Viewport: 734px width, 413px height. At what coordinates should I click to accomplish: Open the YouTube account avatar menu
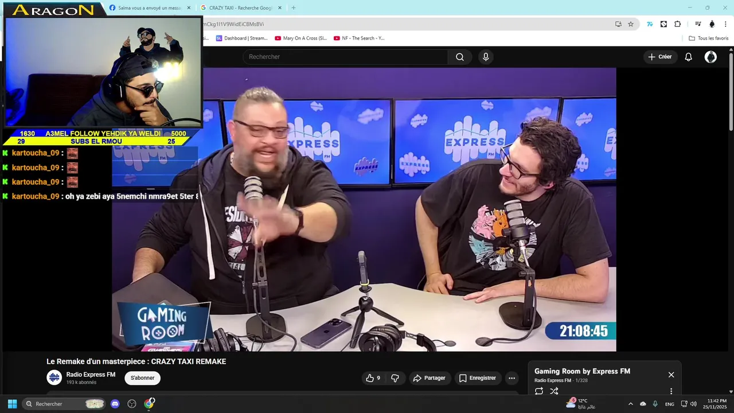click(x=710, y=57)
